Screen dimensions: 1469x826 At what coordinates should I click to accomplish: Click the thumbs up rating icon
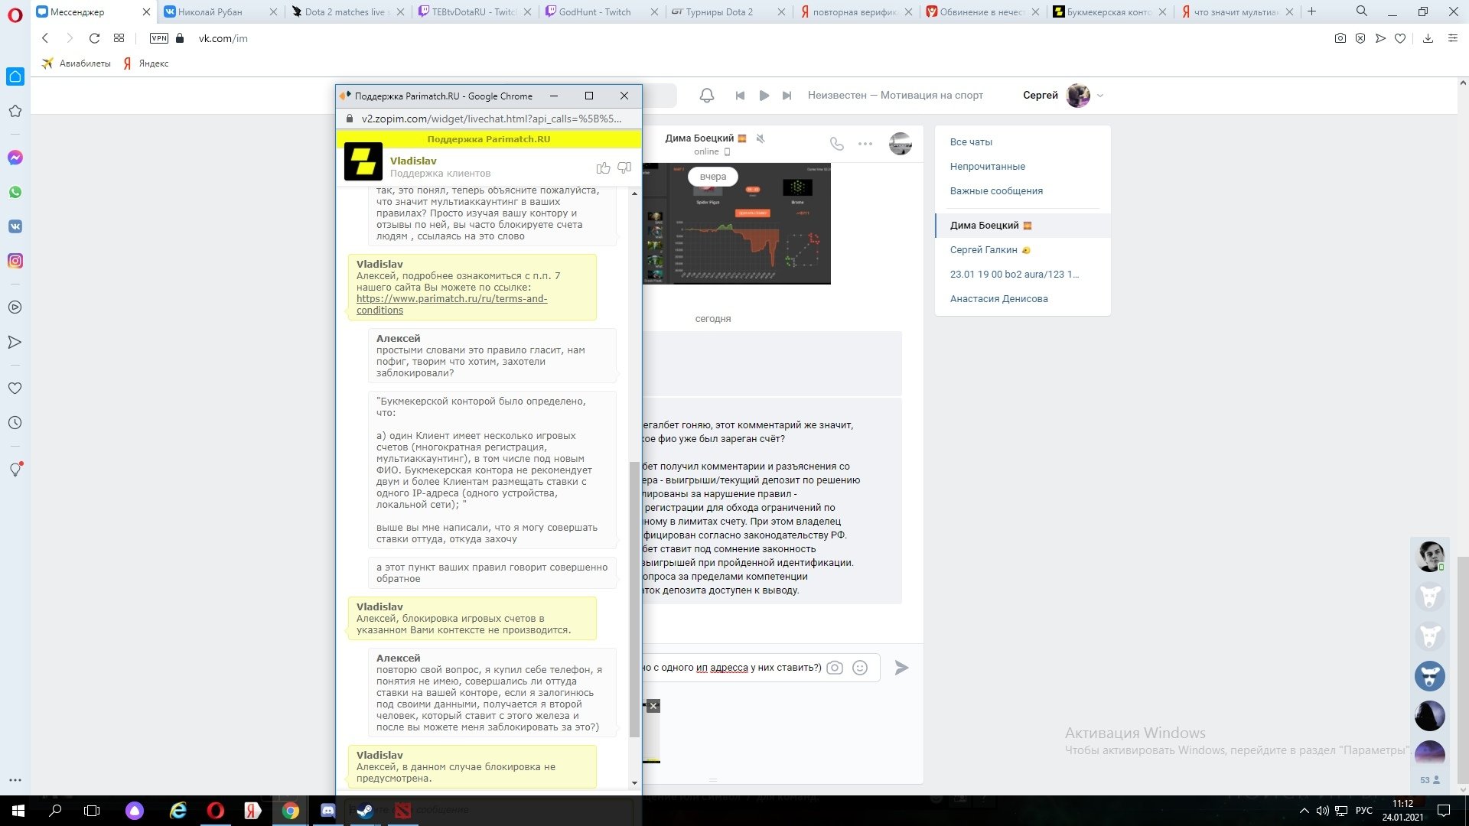pyautogui.click(x=603, y=167)
